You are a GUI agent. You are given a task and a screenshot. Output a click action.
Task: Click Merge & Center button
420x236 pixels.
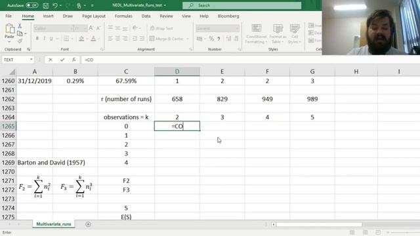coord(166,39)
